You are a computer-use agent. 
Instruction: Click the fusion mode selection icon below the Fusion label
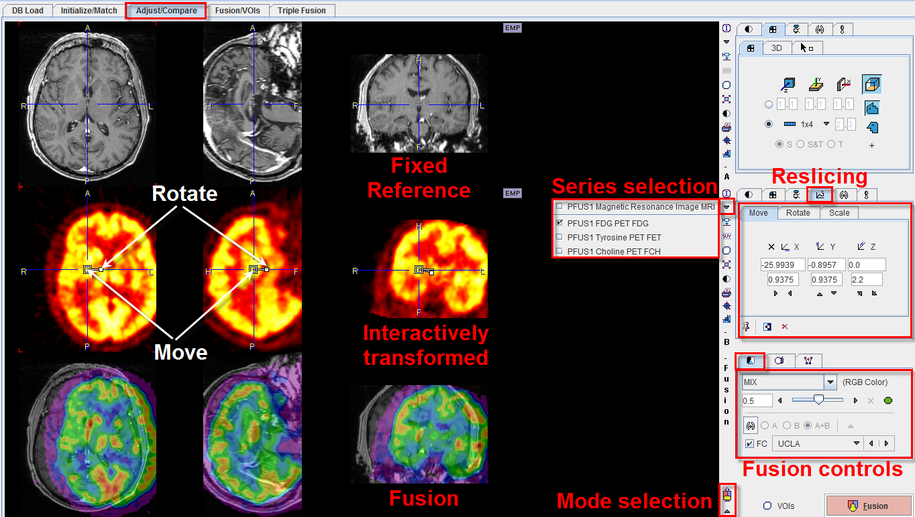tap(726, 496)
